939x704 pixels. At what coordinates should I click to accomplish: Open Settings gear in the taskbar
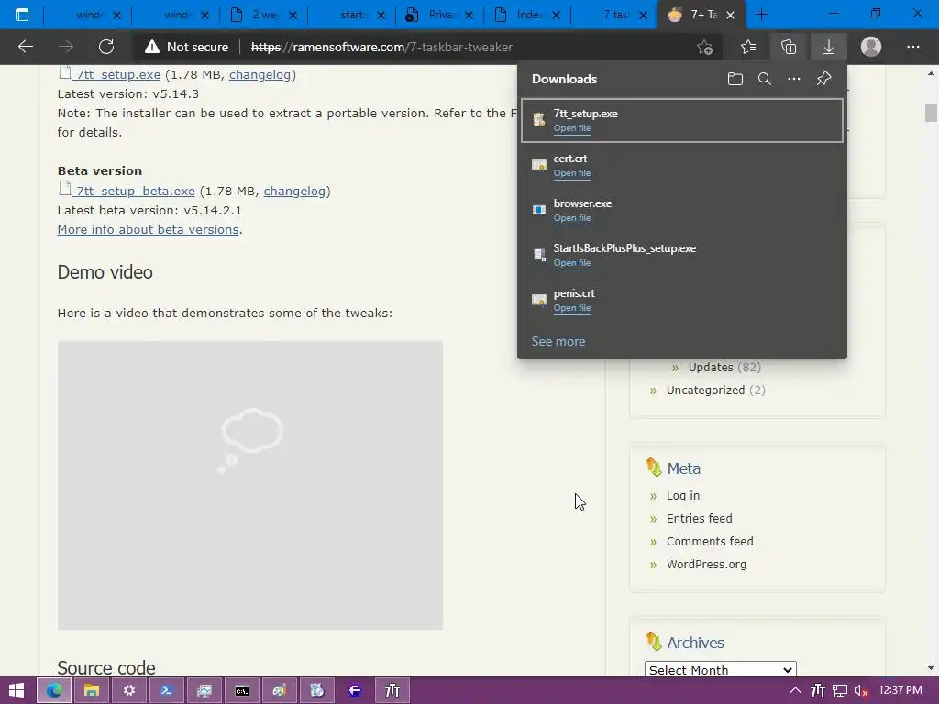tap(128, 690)
